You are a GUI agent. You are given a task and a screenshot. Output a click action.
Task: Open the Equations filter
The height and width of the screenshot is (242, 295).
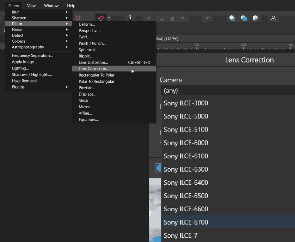114,120
